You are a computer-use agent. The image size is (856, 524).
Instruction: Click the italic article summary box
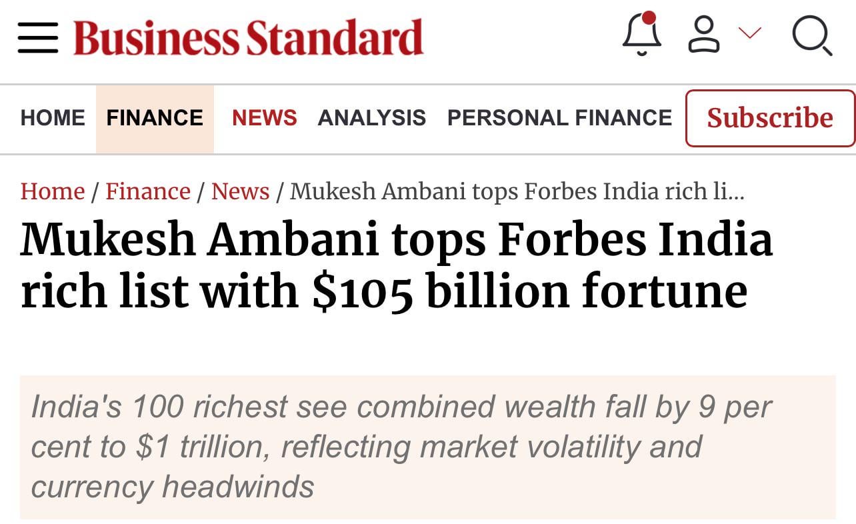[x=427, y=447]
